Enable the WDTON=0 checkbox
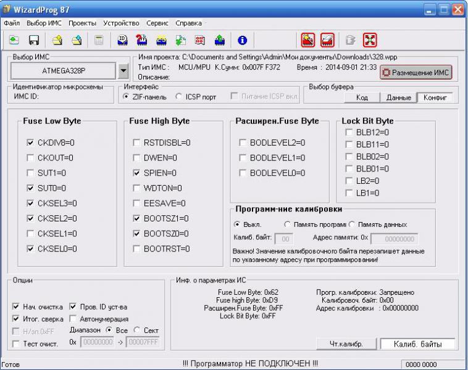Viewport: 468px width, 370px height. click(136, 188)
